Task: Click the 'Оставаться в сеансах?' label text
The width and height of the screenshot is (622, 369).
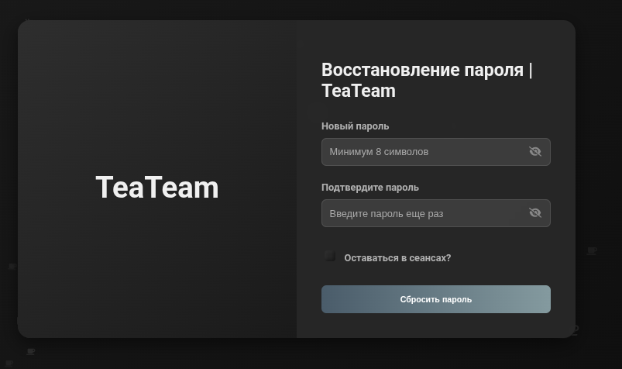Action: pyautogui.click(x=397, y=258)
